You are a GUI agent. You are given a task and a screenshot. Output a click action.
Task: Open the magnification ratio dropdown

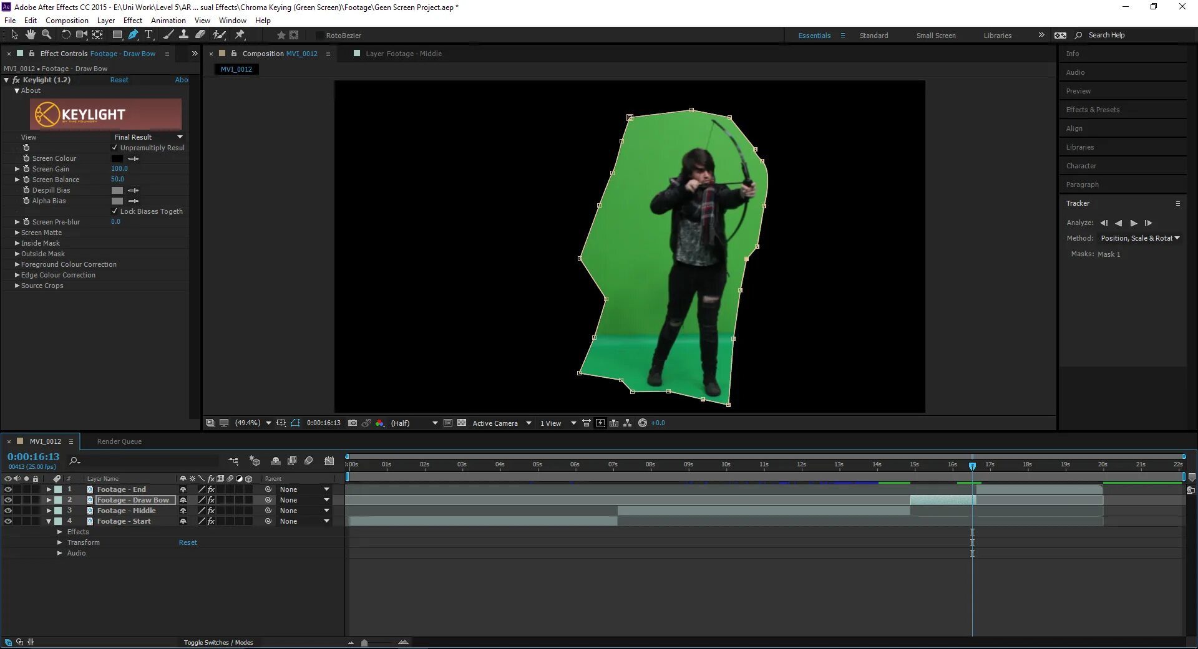click(253, 423)
